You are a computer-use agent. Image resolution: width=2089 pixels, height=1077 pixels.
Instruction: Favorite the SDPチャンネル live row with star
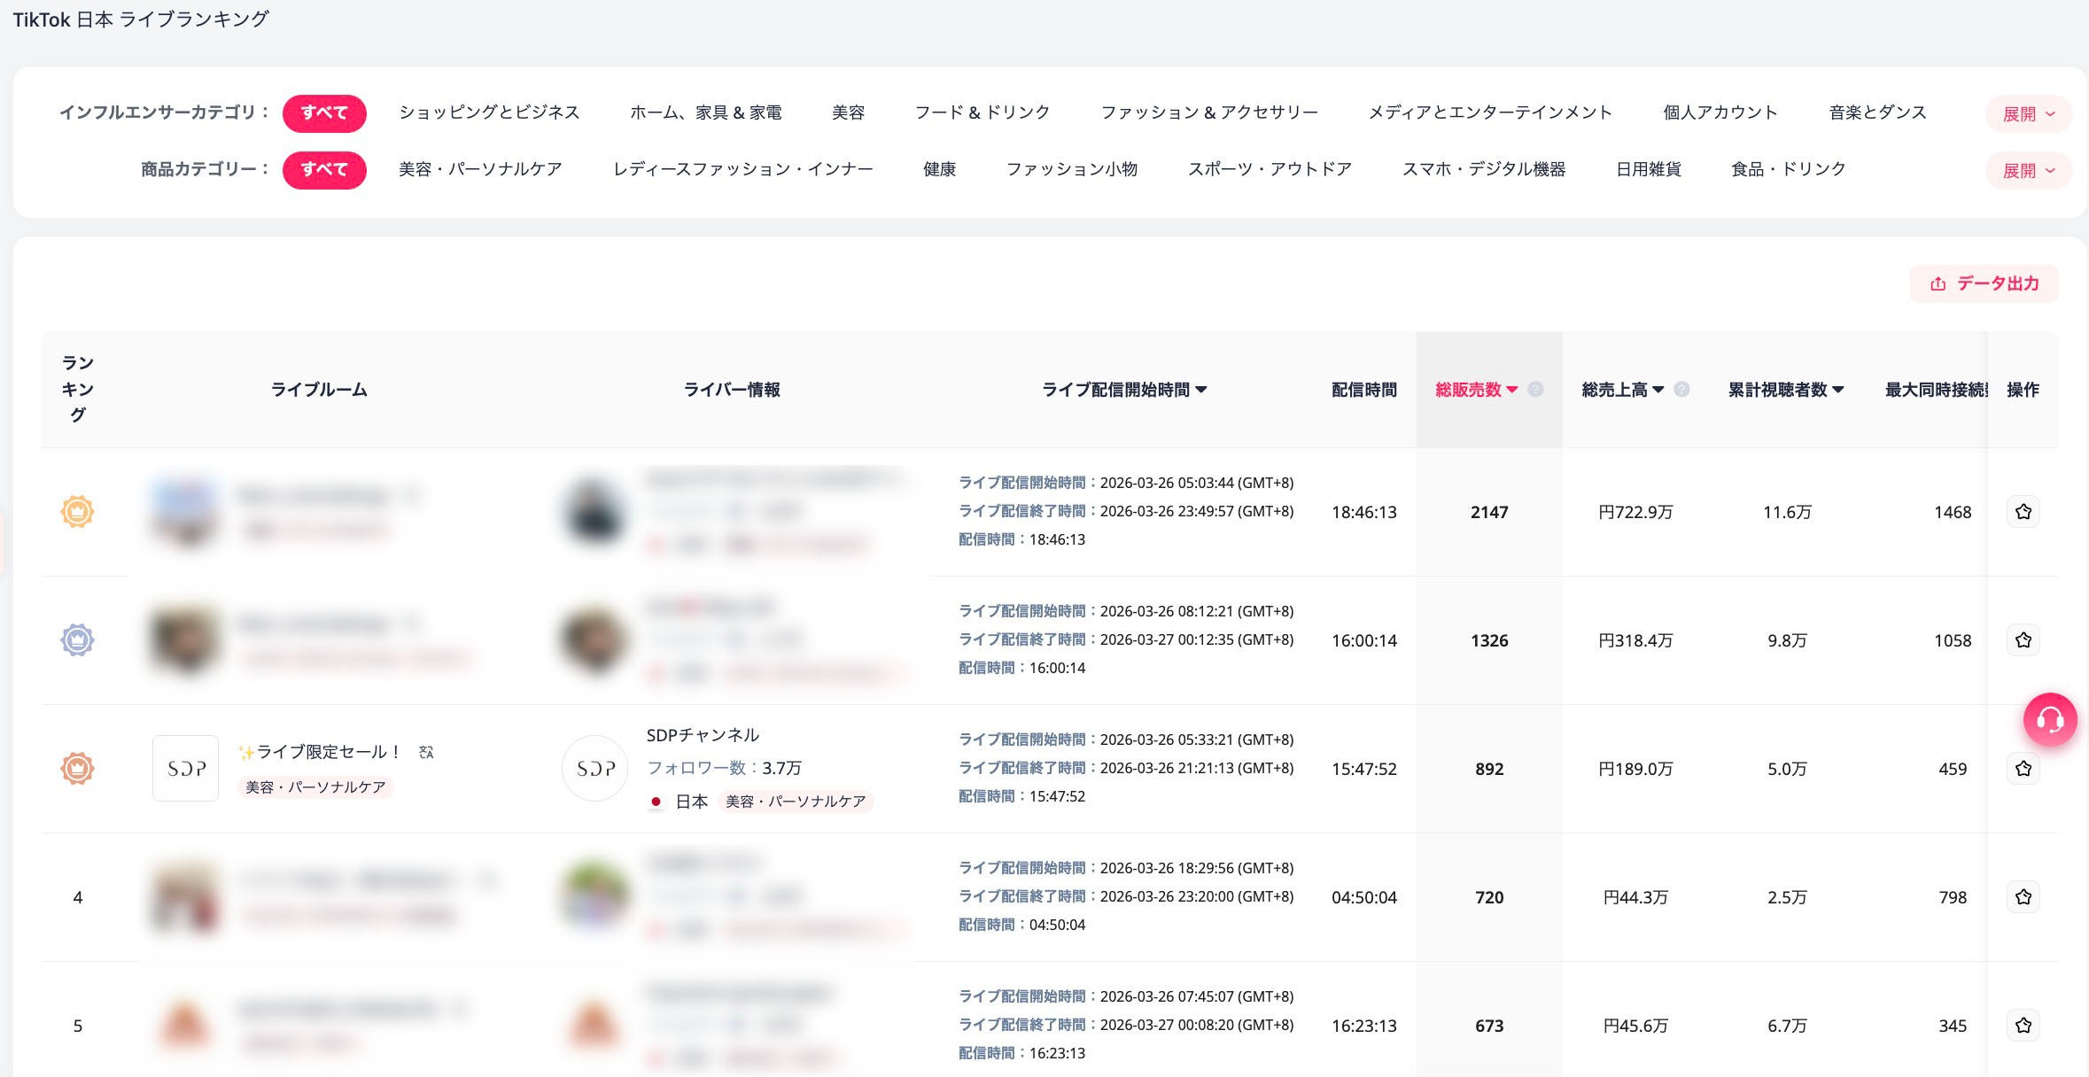coord(2023,769)
